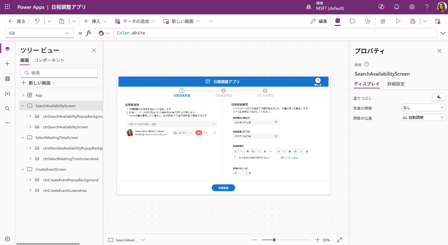Open the 塗りつぶし fill color picker
448x245 pixels.
(438, 98)
